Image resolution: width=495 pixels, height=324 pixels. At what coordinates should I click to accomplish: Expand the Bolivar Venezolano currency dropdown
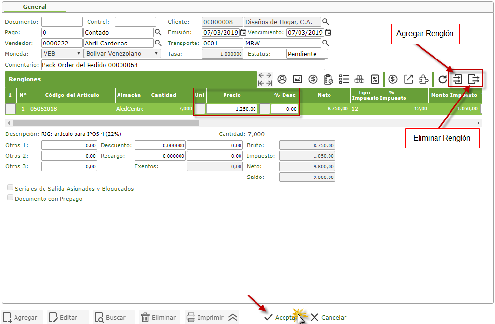point(122,54)
